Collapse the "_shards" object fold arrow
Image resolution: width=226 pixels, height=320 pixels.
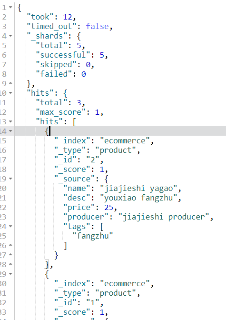10,36
